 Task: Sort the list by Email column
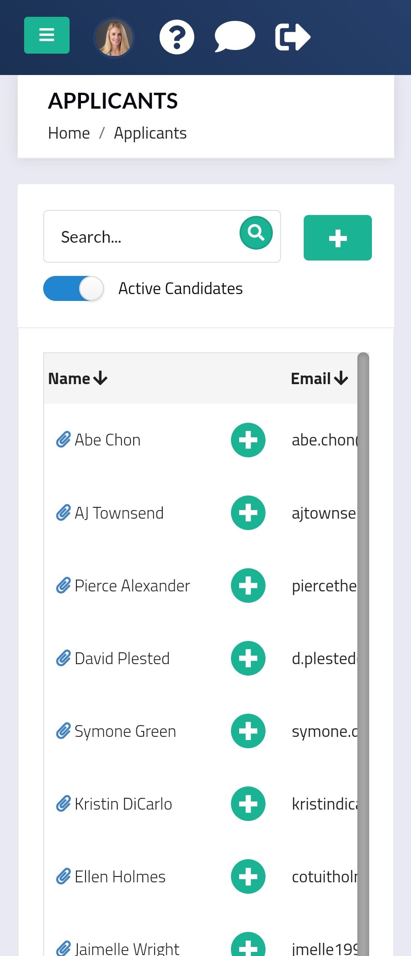tap(319, 379)
